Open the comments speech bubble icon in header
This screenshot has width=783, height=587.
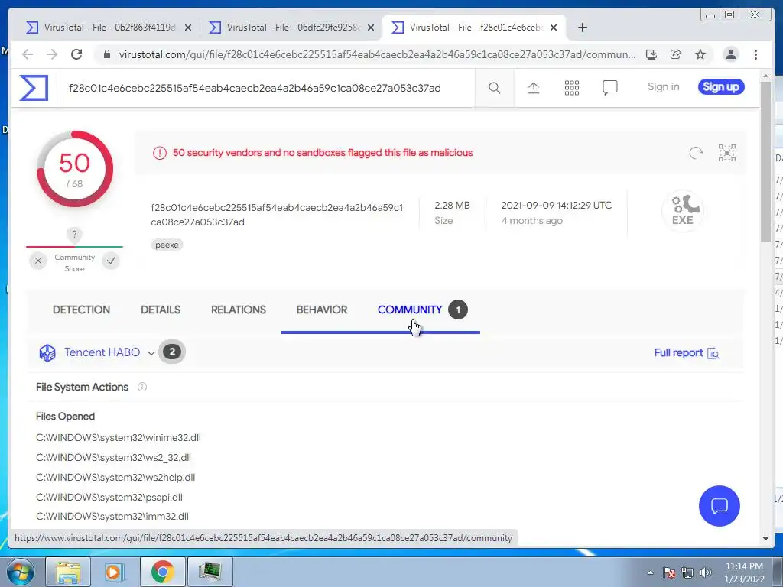(x=609, y=88)
